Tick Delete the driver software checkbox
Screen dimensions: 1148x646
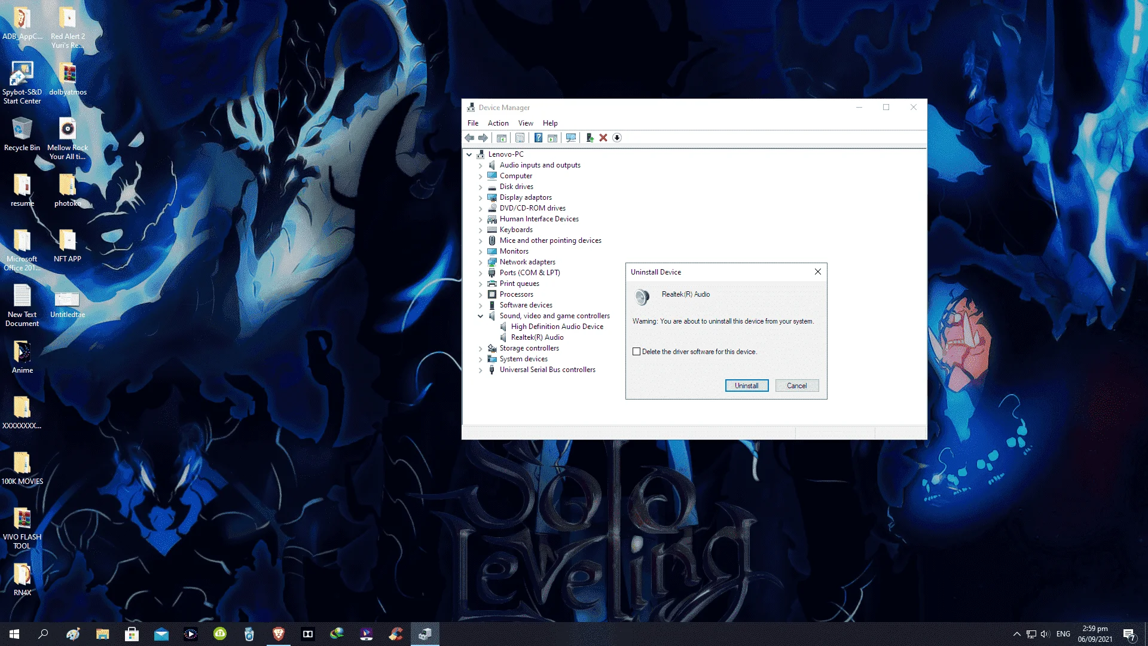[637, 352]
